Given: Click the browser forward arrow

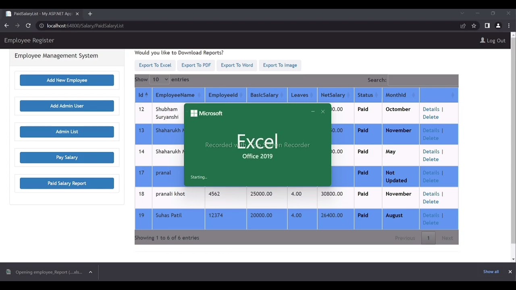Looking at the screenshot, I should click(x=17, y=25).
